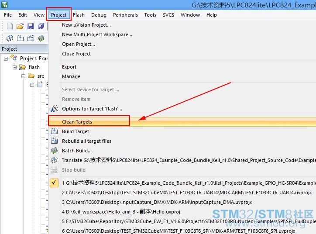The image size is (316, 234).
Task: Open the Help menu
Action: pyautogui.click(x=212, y=15)
